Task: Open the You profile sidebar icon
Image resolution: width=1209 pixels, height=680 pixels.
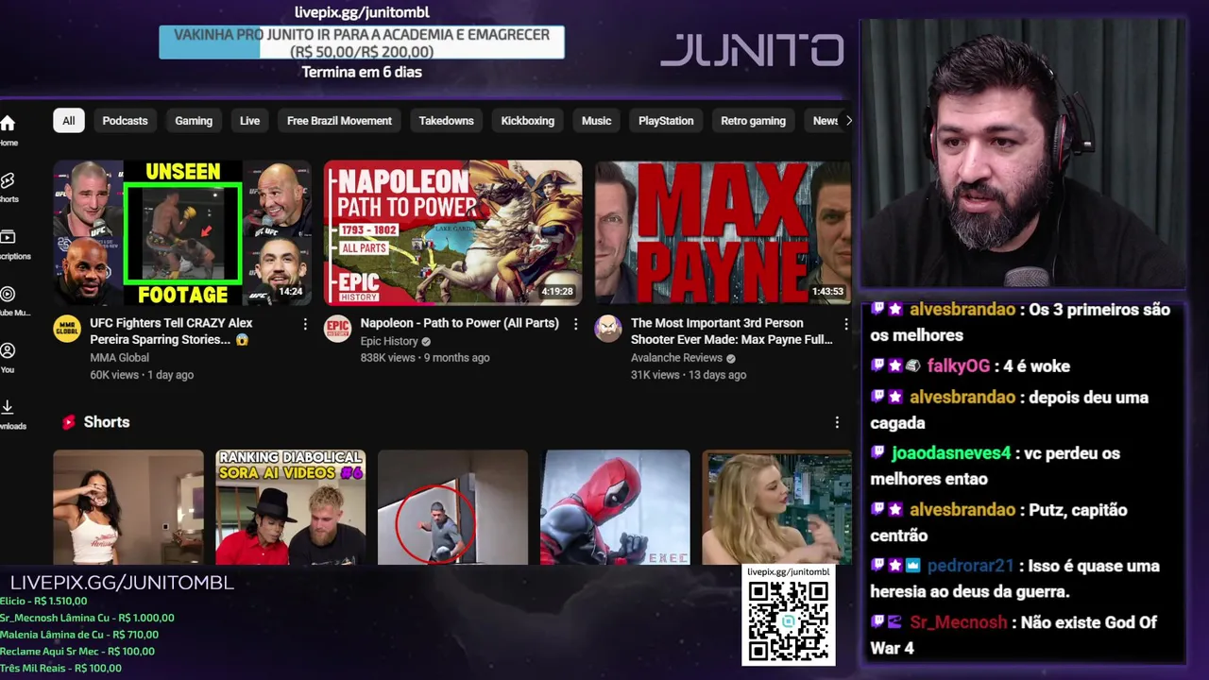Action: [x=8, y=350]
